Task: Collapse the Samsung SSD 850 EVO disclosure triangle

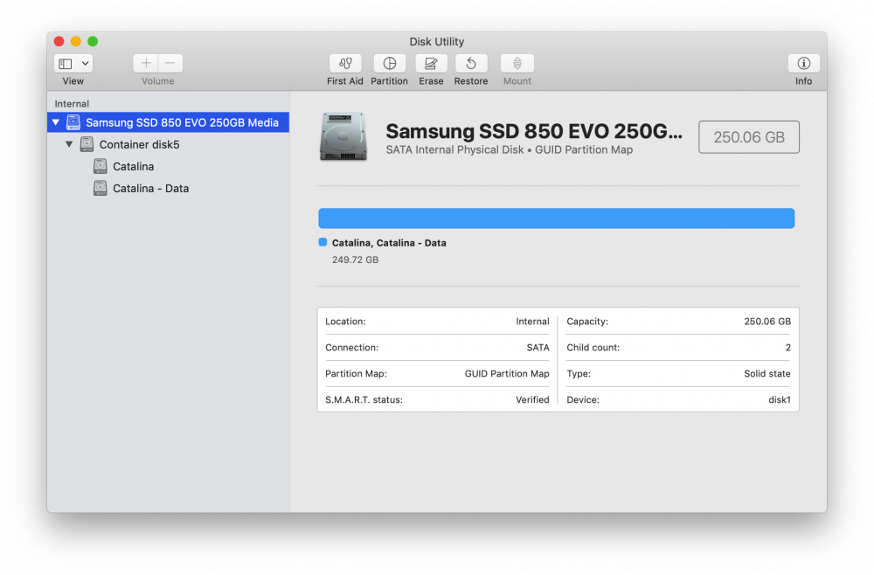Action: (x=56, y=122)
